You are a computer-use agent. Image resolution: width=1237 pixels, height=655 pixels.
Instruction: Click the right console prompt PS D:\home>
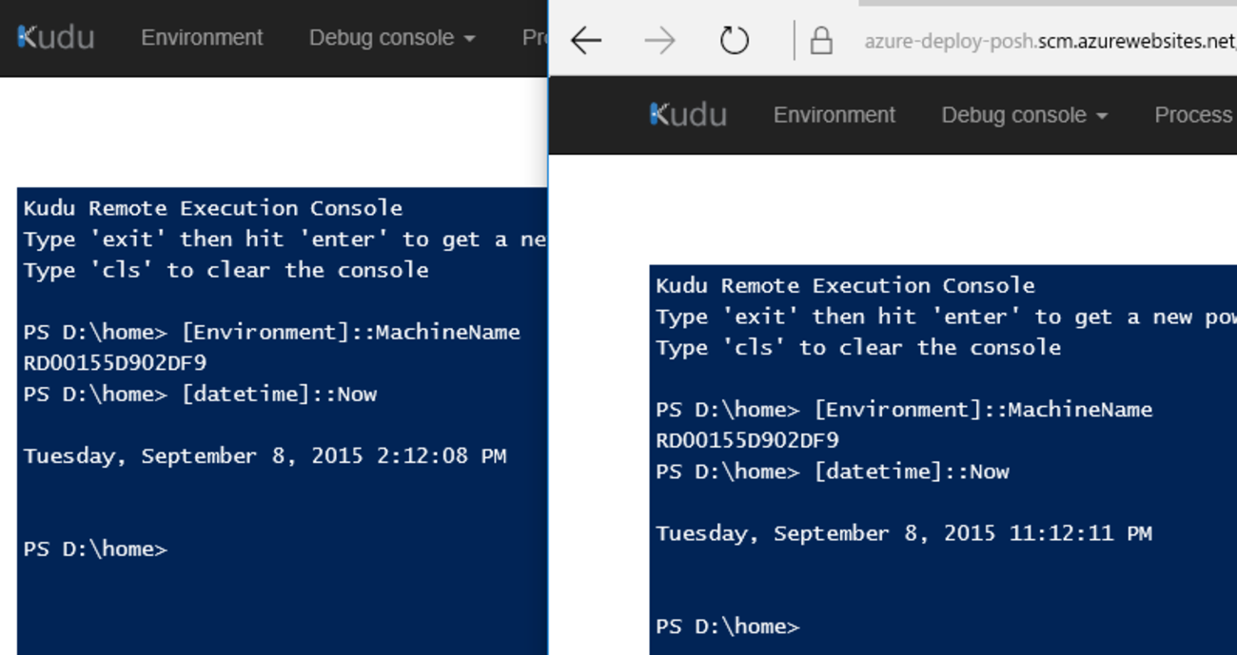point(728,626)
